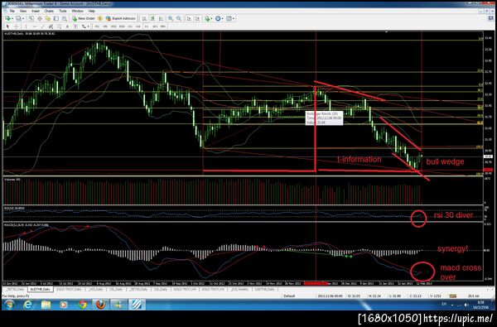Expand the Profiles dropdown arrow
Viewport: 497px width, 327px height.
[23, 18]
